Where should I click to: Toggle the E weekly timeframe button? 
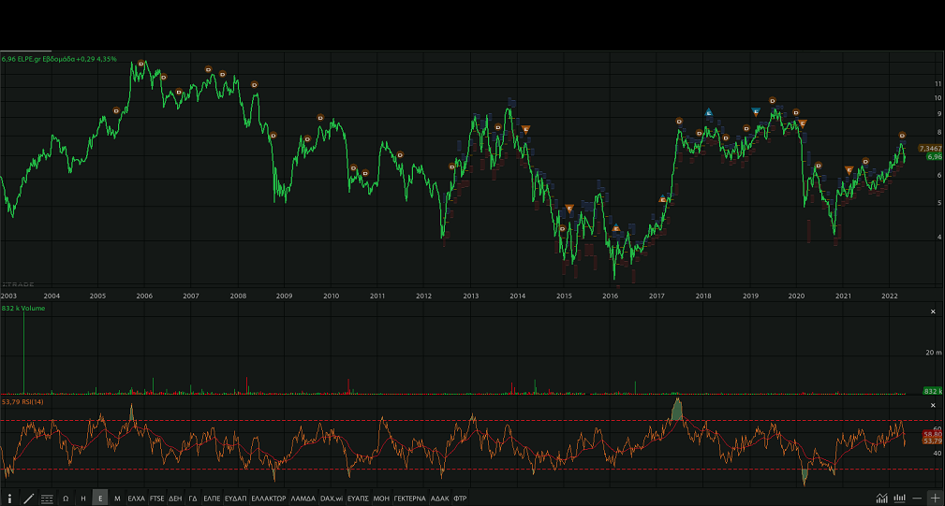(x=100, y=499)
